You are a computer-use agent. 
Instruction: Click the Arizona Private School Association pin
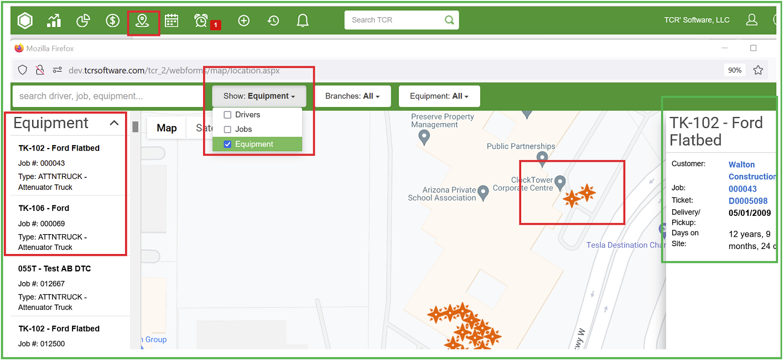(484, 192)
